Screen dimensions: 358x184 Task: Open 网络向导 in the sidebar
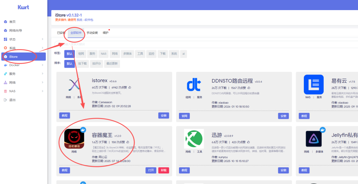point(15,31)
